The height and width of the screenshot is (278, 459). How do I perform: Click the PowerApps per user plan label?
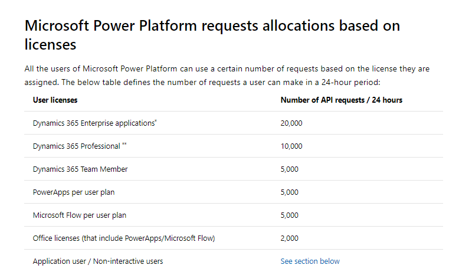click(x=74, y=192)
